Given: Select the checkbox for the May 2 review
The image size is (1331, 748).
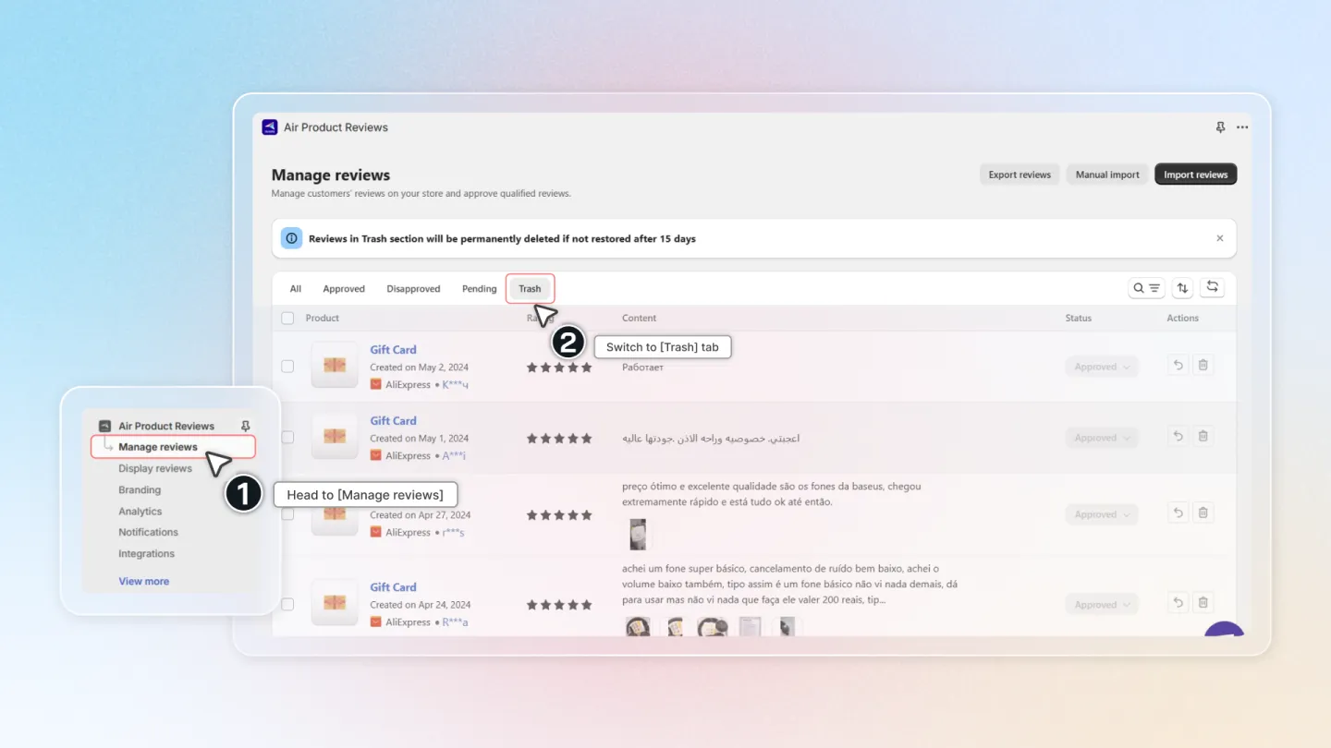Looking at the screenshot, I should (x=287, y=367).
